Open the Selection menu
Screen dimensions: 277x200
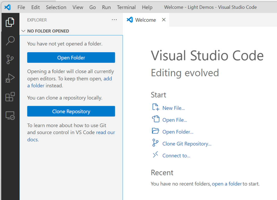click(56, 7)
